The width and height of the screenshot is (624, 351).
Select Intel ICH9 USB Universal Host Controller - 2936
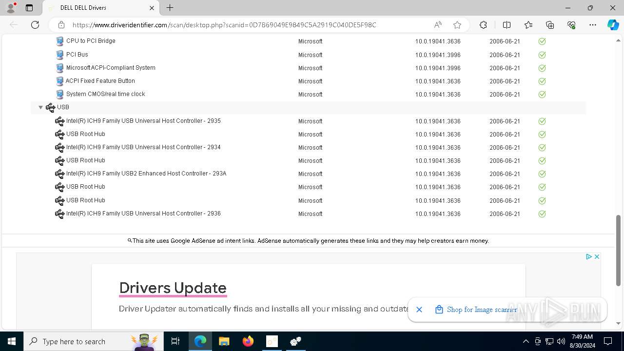pos(143,214)
